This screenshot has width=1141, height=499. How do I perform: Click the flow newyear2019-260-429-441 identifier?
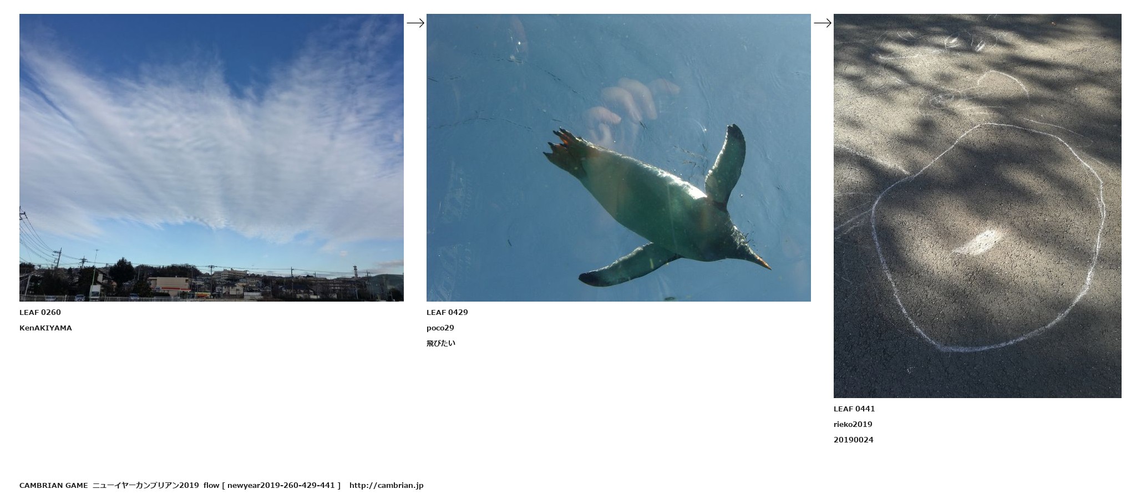click(x=272, y=485)
